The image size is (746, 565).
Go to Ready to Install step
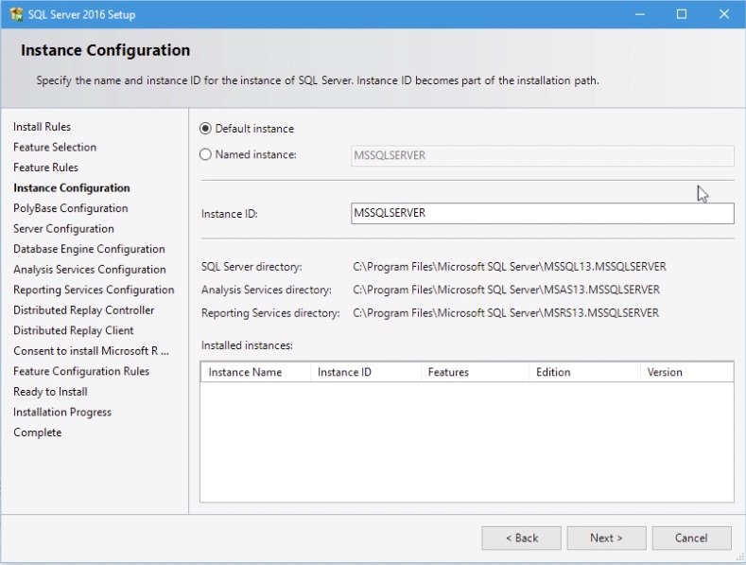click(x=50, y=392)
